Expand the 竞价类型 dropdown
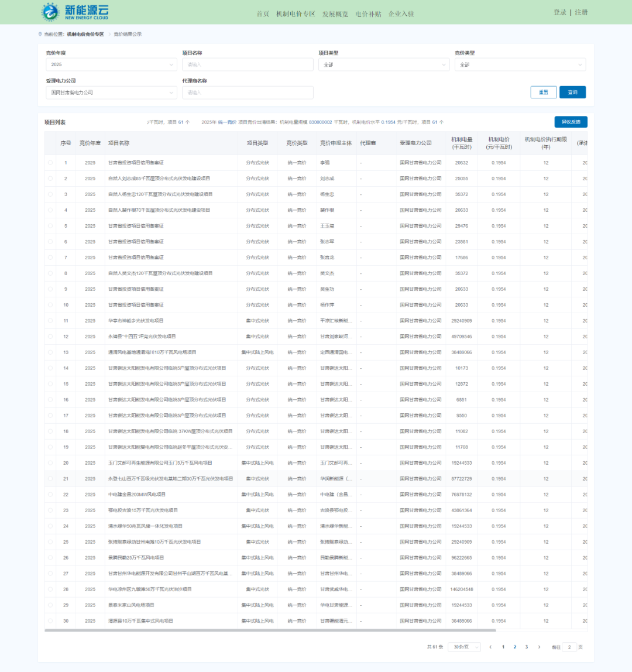The width and height of the screenshot is (632, 672). 520,64
